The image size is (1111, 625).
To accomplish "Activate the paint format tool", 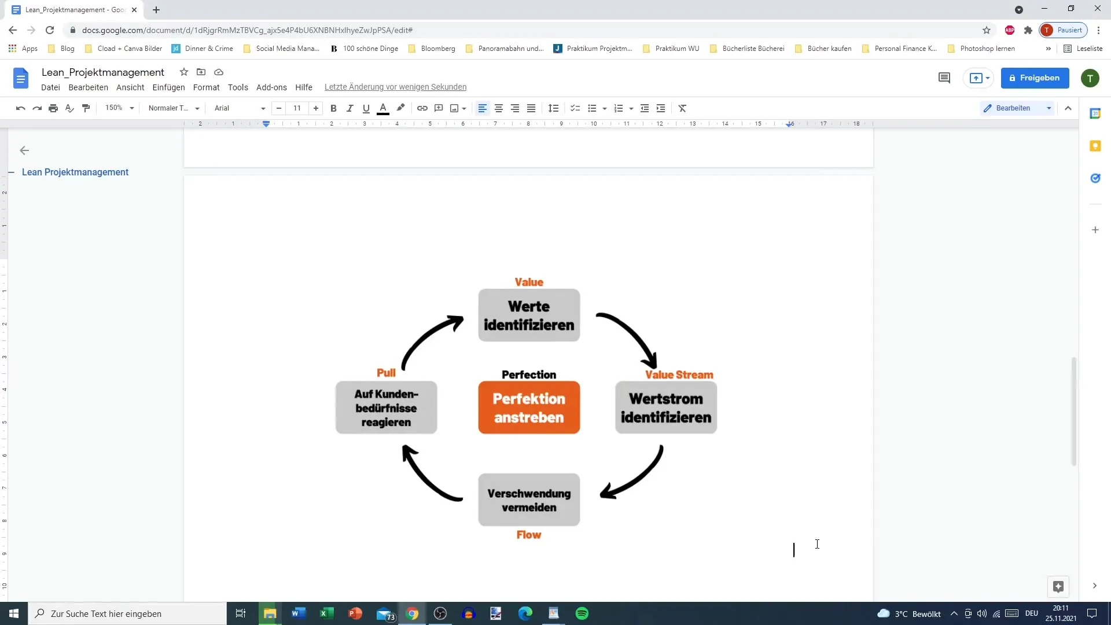I will 86,108.
